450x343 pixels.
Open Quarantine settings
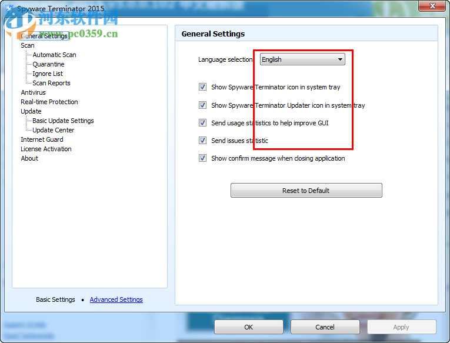point(48,64)
